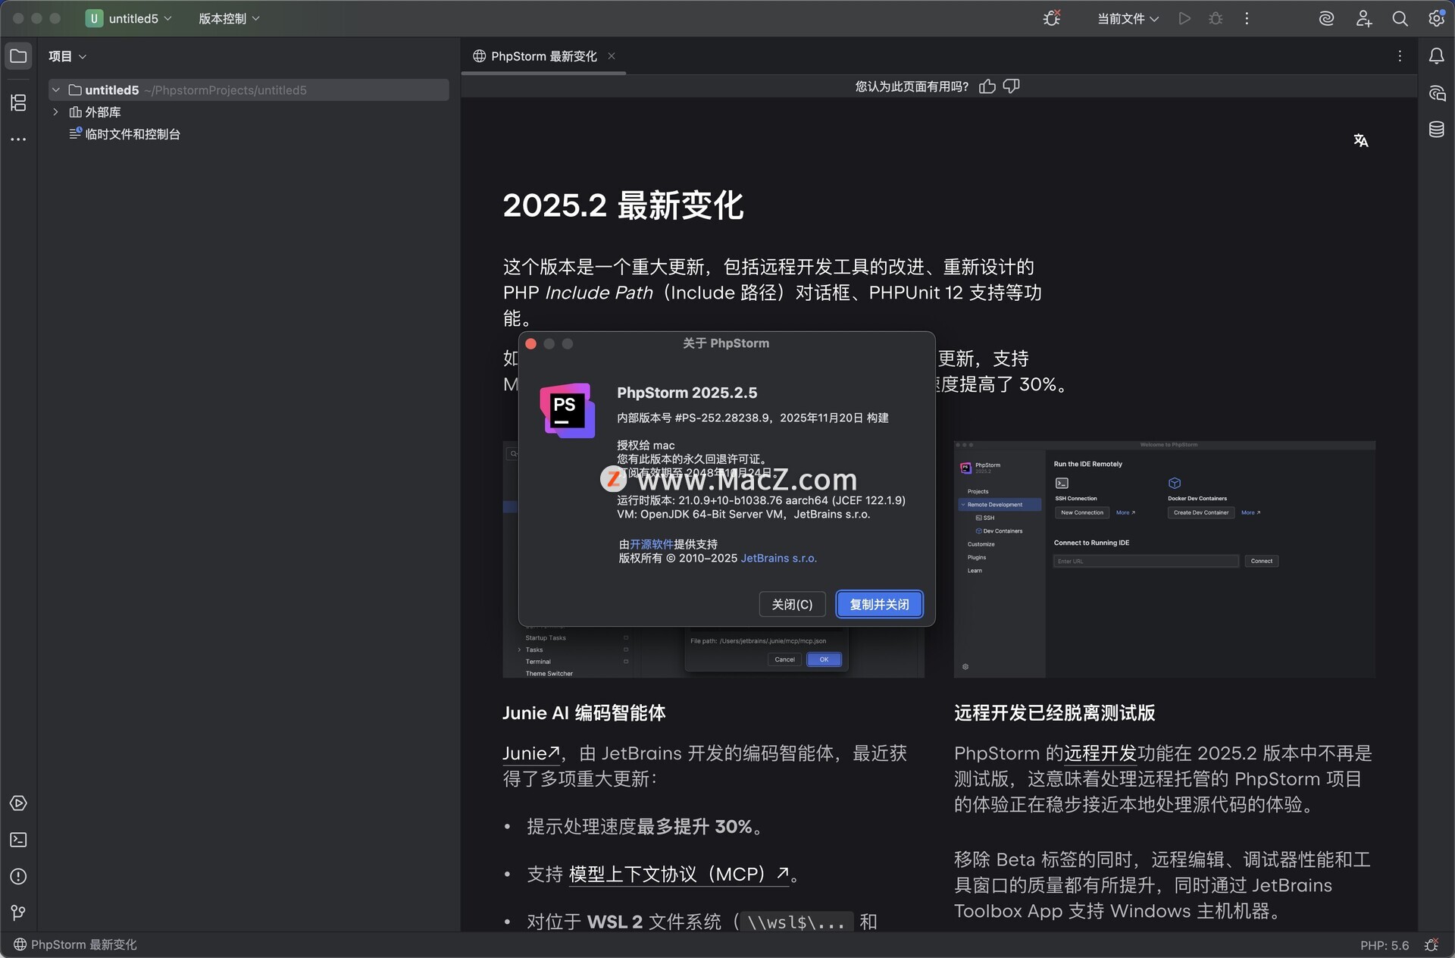The height and width of the screenshot is (958, 1455).
Task: Open the Database tool window
Action: (1436, 130)
